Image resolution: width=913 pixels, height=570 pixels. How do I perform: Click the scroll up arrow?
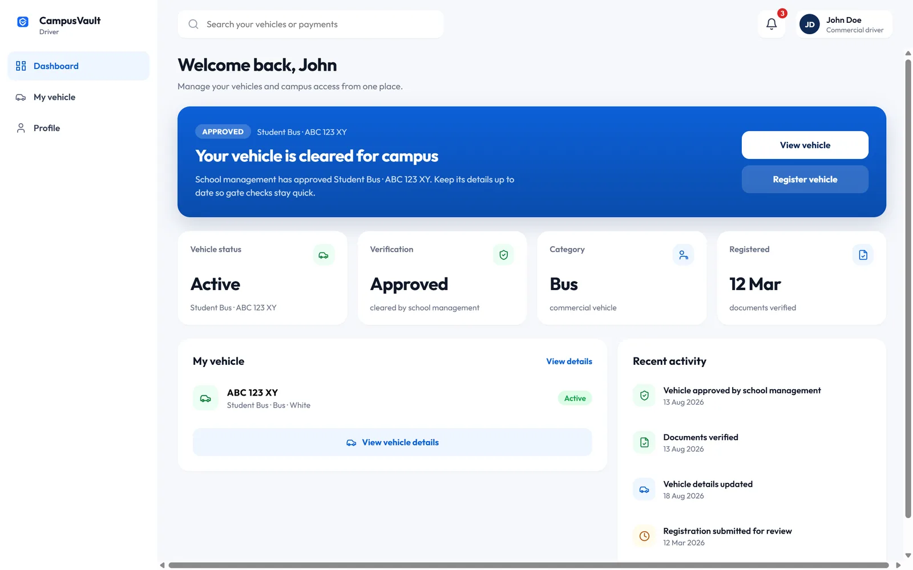pos(908,54)
